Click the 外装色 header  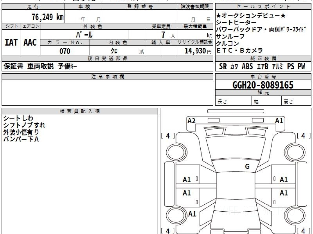tap(93, 26)
